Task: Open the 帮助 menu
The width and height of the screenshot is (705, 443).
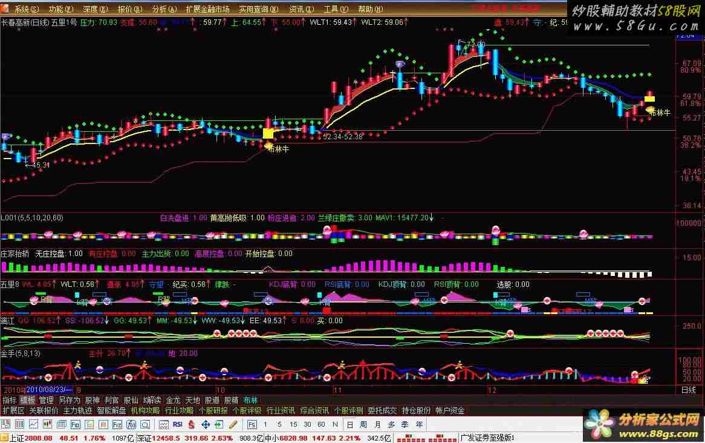Action: (x=371, y=9)
